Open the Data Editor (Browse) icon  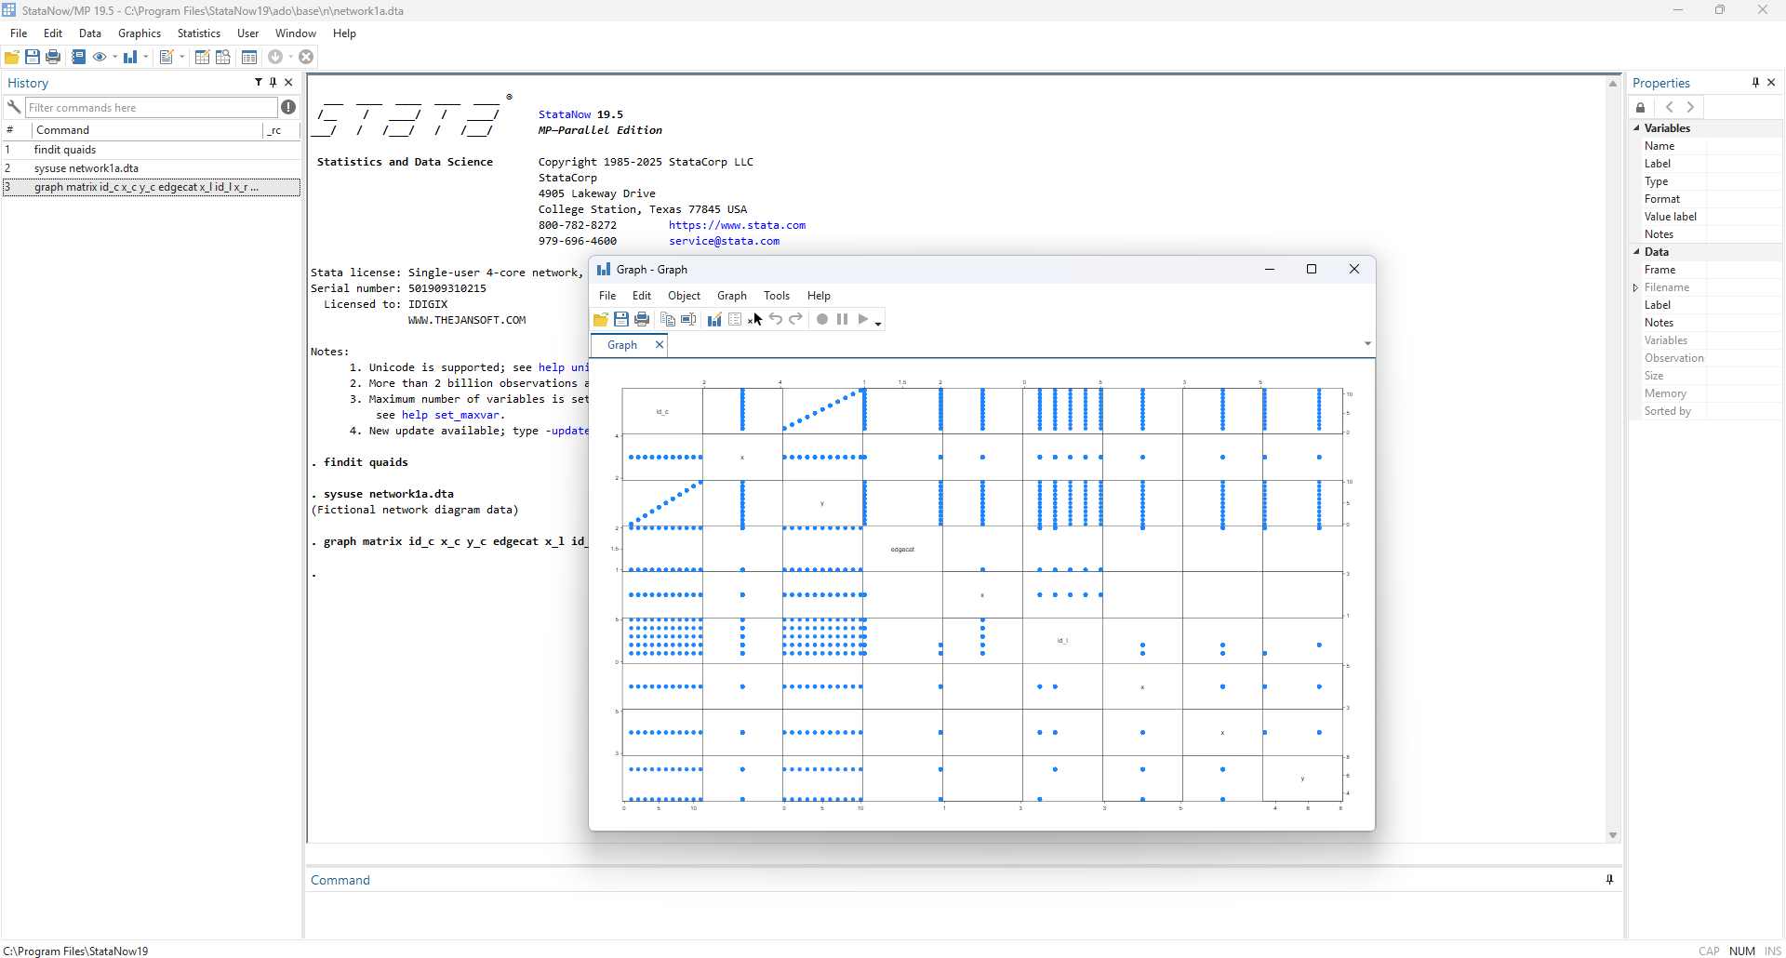click(x=223, y=58)
